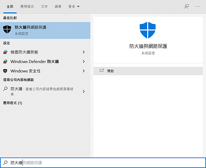Click the 檢查防火牆狀態 firewall icon
This screenshot has width=206, height=168.
pyautogui.click(x=5, y=52)
